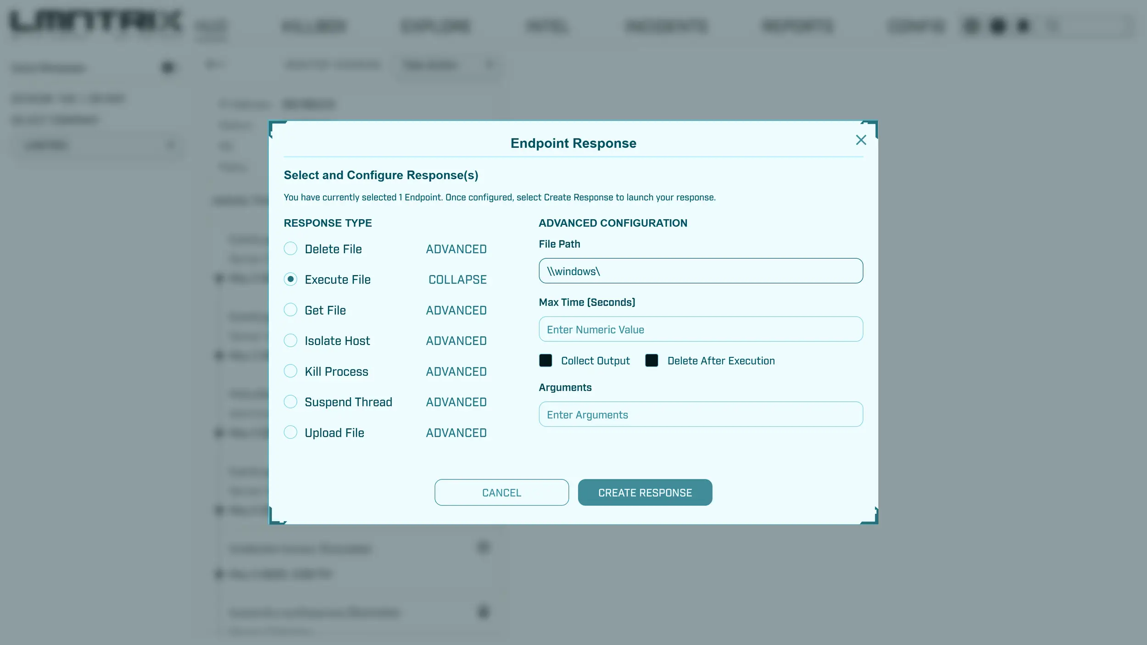
Task: Expand ADVANCED options for Upload File
Action: tap(456, 433)
